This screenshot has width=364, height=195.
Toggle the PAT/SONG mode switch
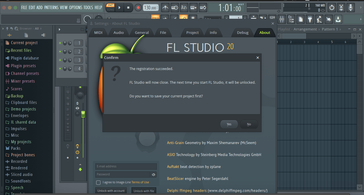[110, 7]
